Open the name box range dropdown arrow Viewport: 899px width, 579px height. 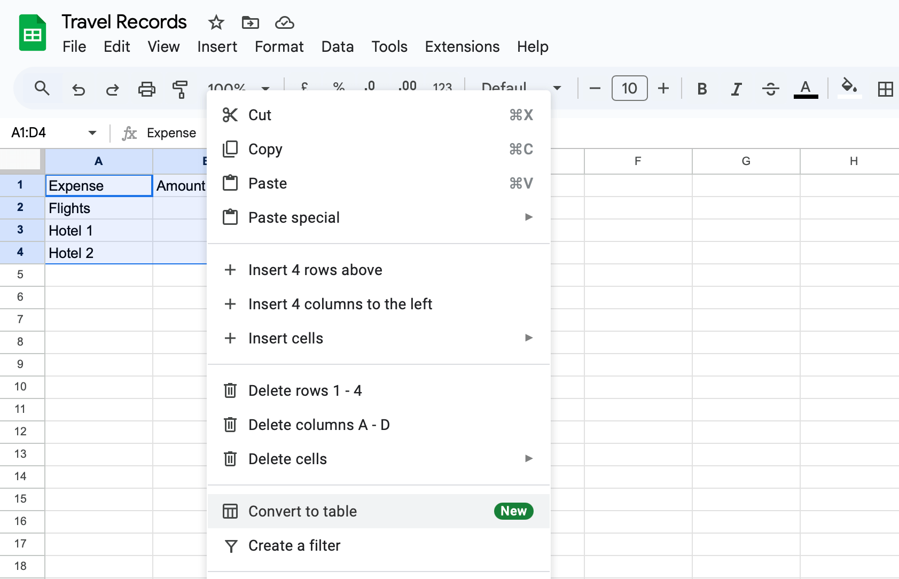(x=92, y=133)
